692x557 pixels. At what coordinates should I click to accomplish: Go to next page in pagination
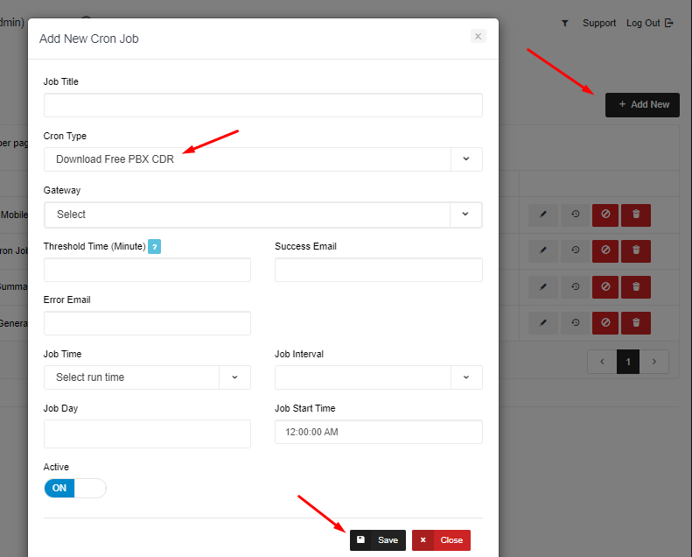coord(654,361)
